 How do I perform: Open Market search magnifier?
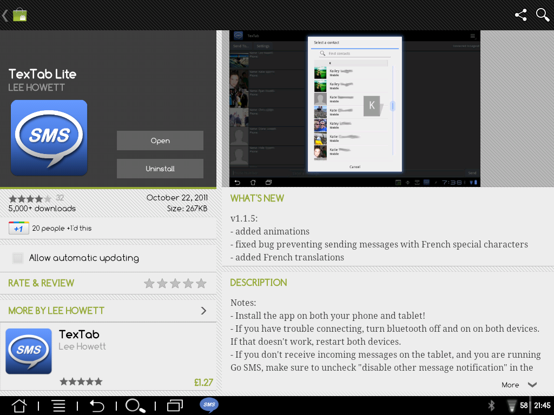pos(542,15)
